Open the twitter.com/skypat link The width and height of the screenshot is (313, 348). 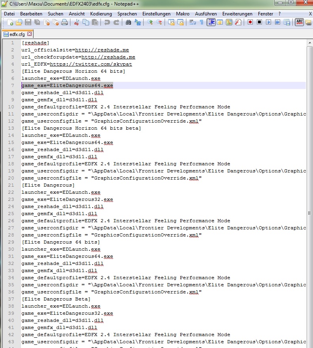tap(91, 64)
